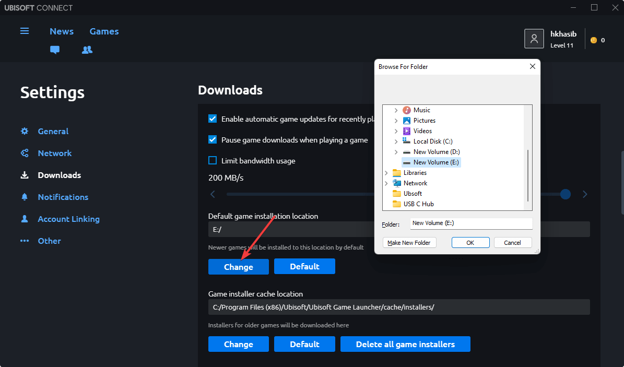Click the bandwidth slider handle
The height and width of the screenshot is (367, 624).
click(565, 194)
